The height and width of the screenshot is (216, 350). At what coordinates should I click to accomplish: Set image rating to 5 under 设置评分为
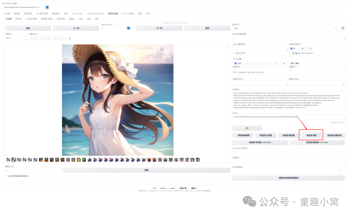click(x=61, y=39)
